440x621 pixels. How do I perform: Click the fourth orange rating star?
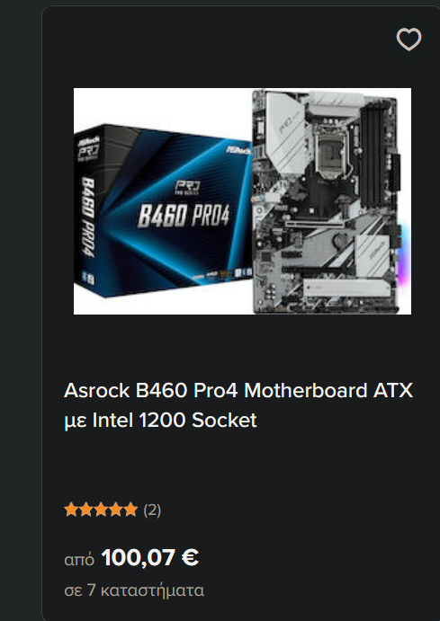point(116,510)
